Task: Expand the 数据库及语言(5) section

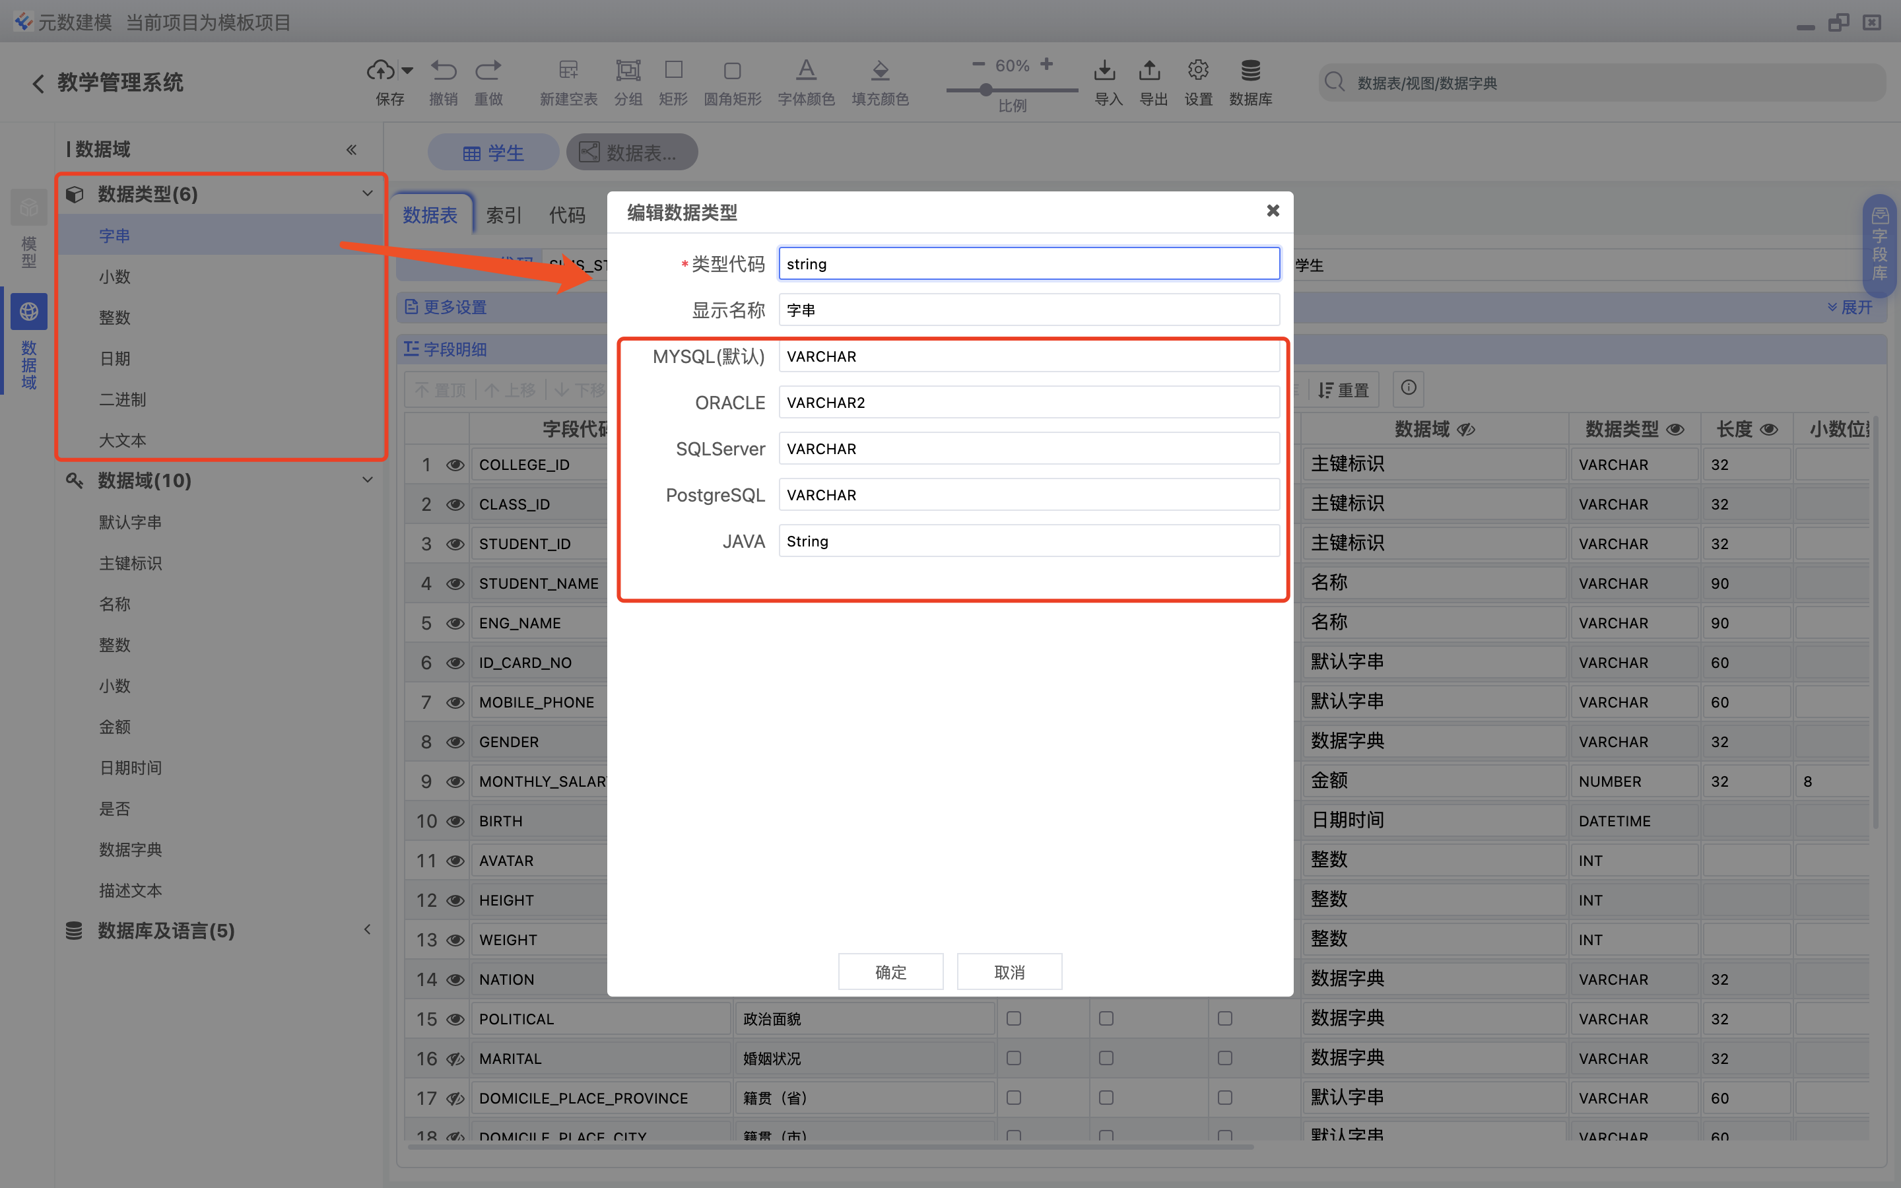Action: coord(367,929)
